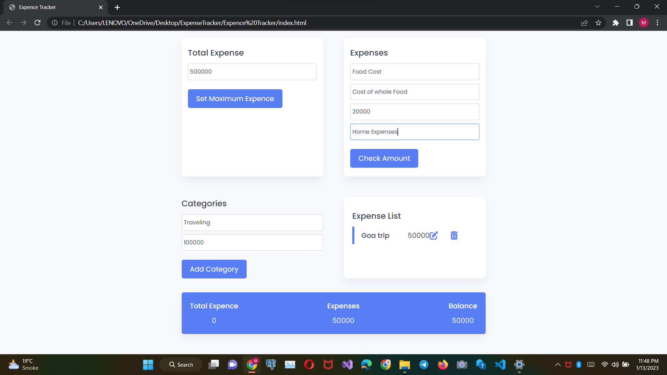Open Telegram from the taskbar
The height and width of the screenshot is (375, 667).
[x=424, y=365]
